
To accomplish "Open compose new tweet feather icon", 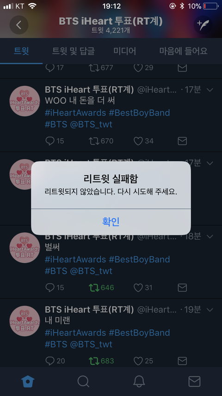I will 203,25.
